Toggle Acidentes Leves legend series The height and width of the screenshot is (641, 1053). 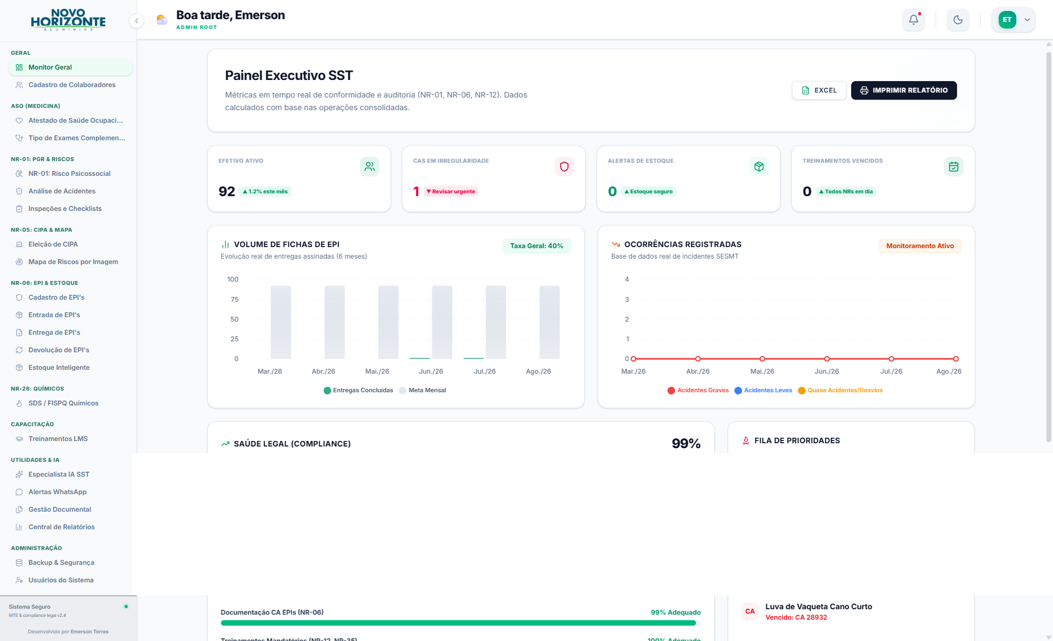tap(763, 391)
